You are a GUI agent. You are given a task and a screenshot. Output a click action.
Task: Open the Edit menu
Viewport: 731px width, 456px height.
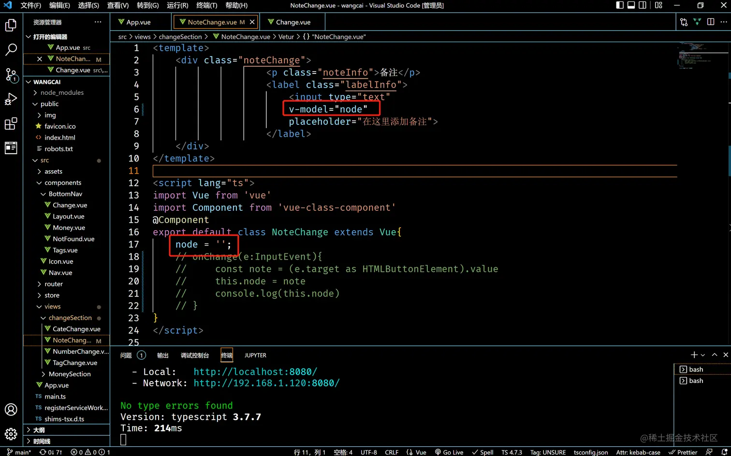(59, 5)
